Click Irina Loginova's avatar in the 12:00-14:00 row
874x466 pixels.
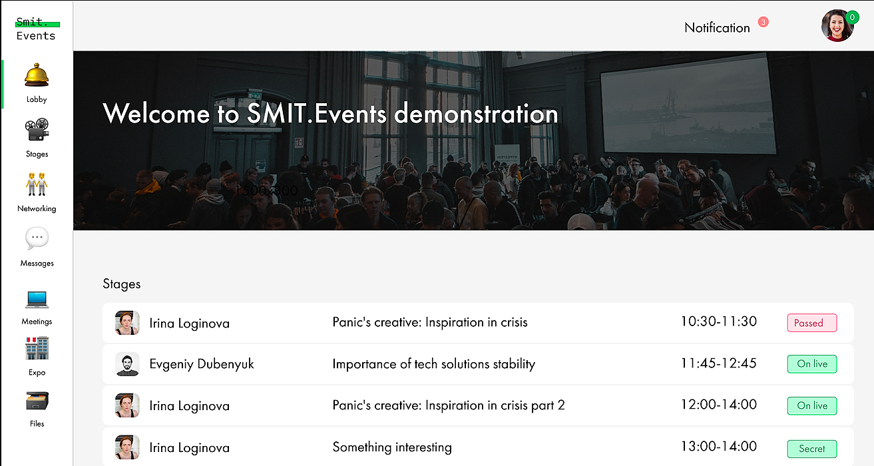point(127,405)
